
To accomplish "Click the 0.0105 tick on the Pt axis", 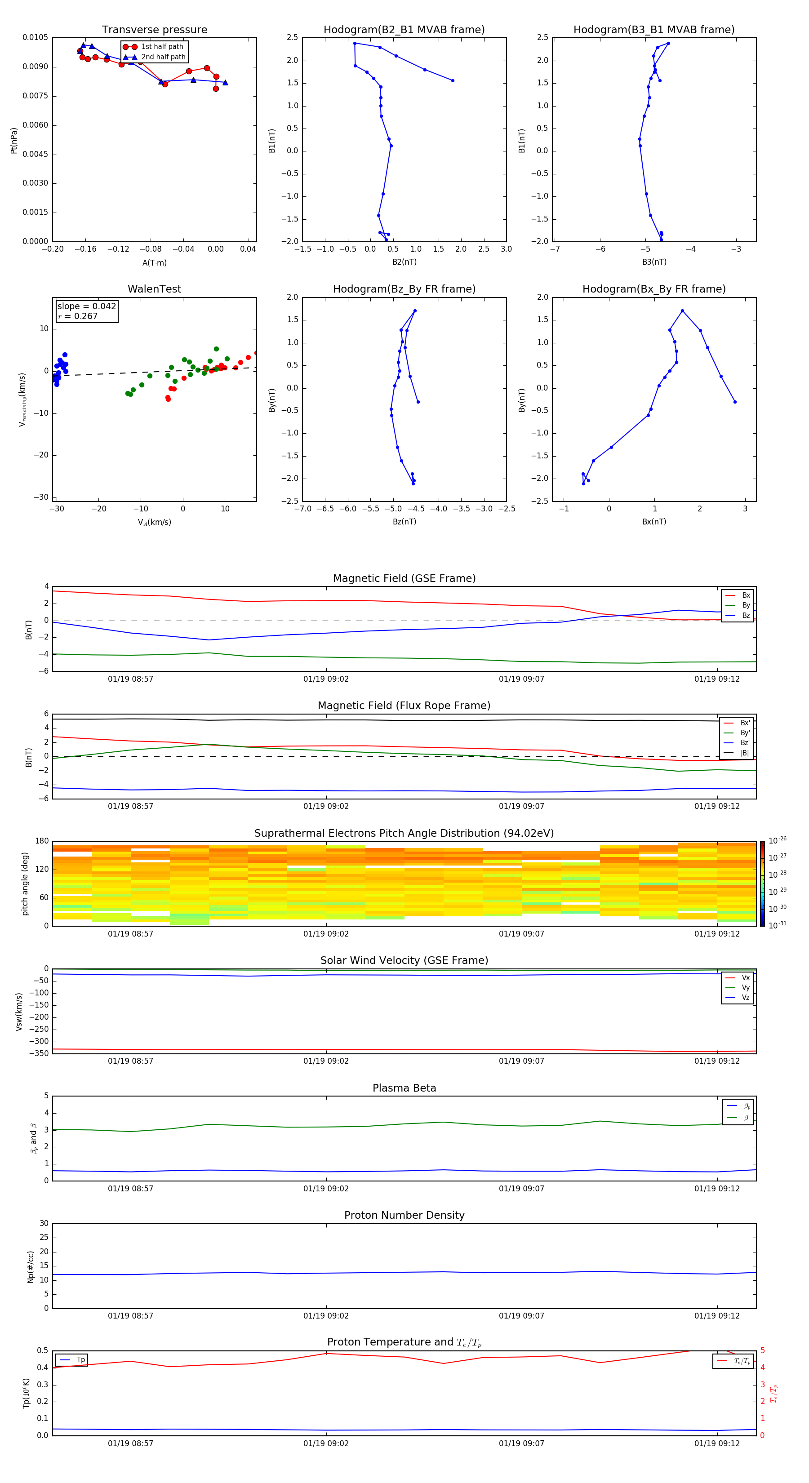I will tap(35, 37).
